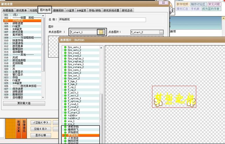
Task: Select image talkDiv in list
Action: (x=81, y=115)
